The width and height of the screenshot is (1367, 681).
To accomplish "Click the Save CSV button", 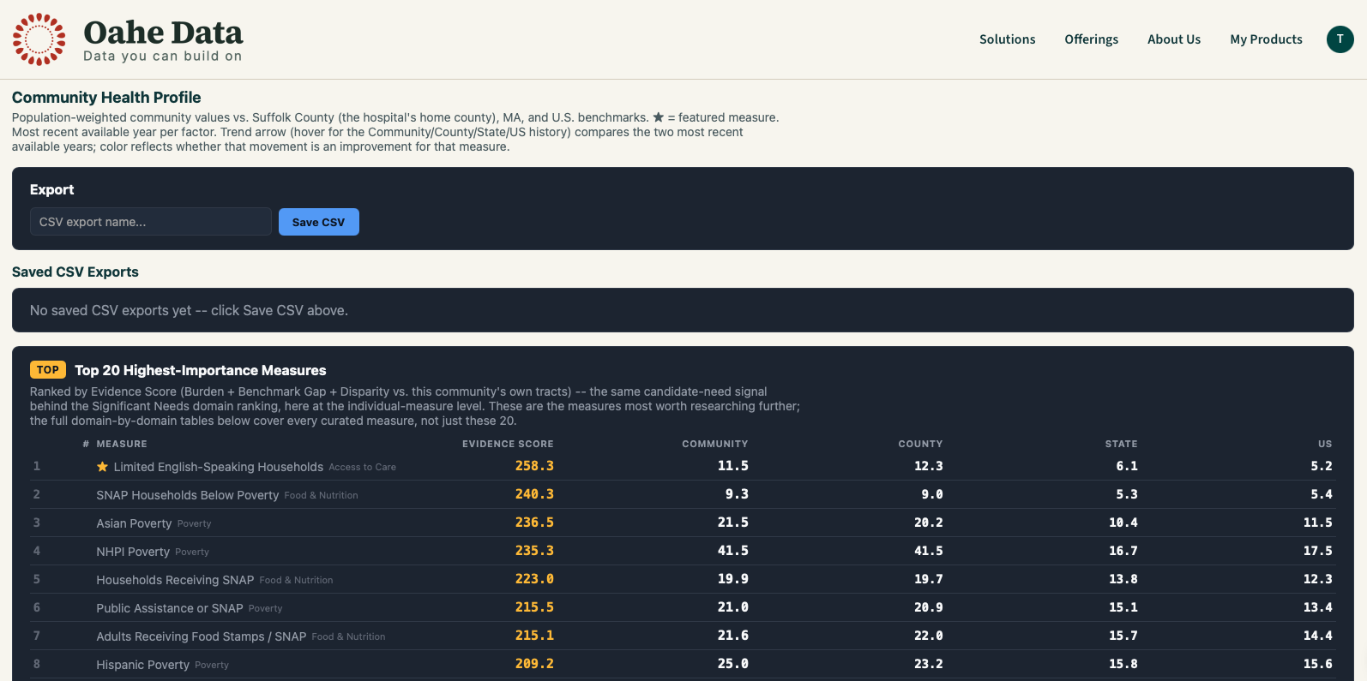I will point(319,222).
